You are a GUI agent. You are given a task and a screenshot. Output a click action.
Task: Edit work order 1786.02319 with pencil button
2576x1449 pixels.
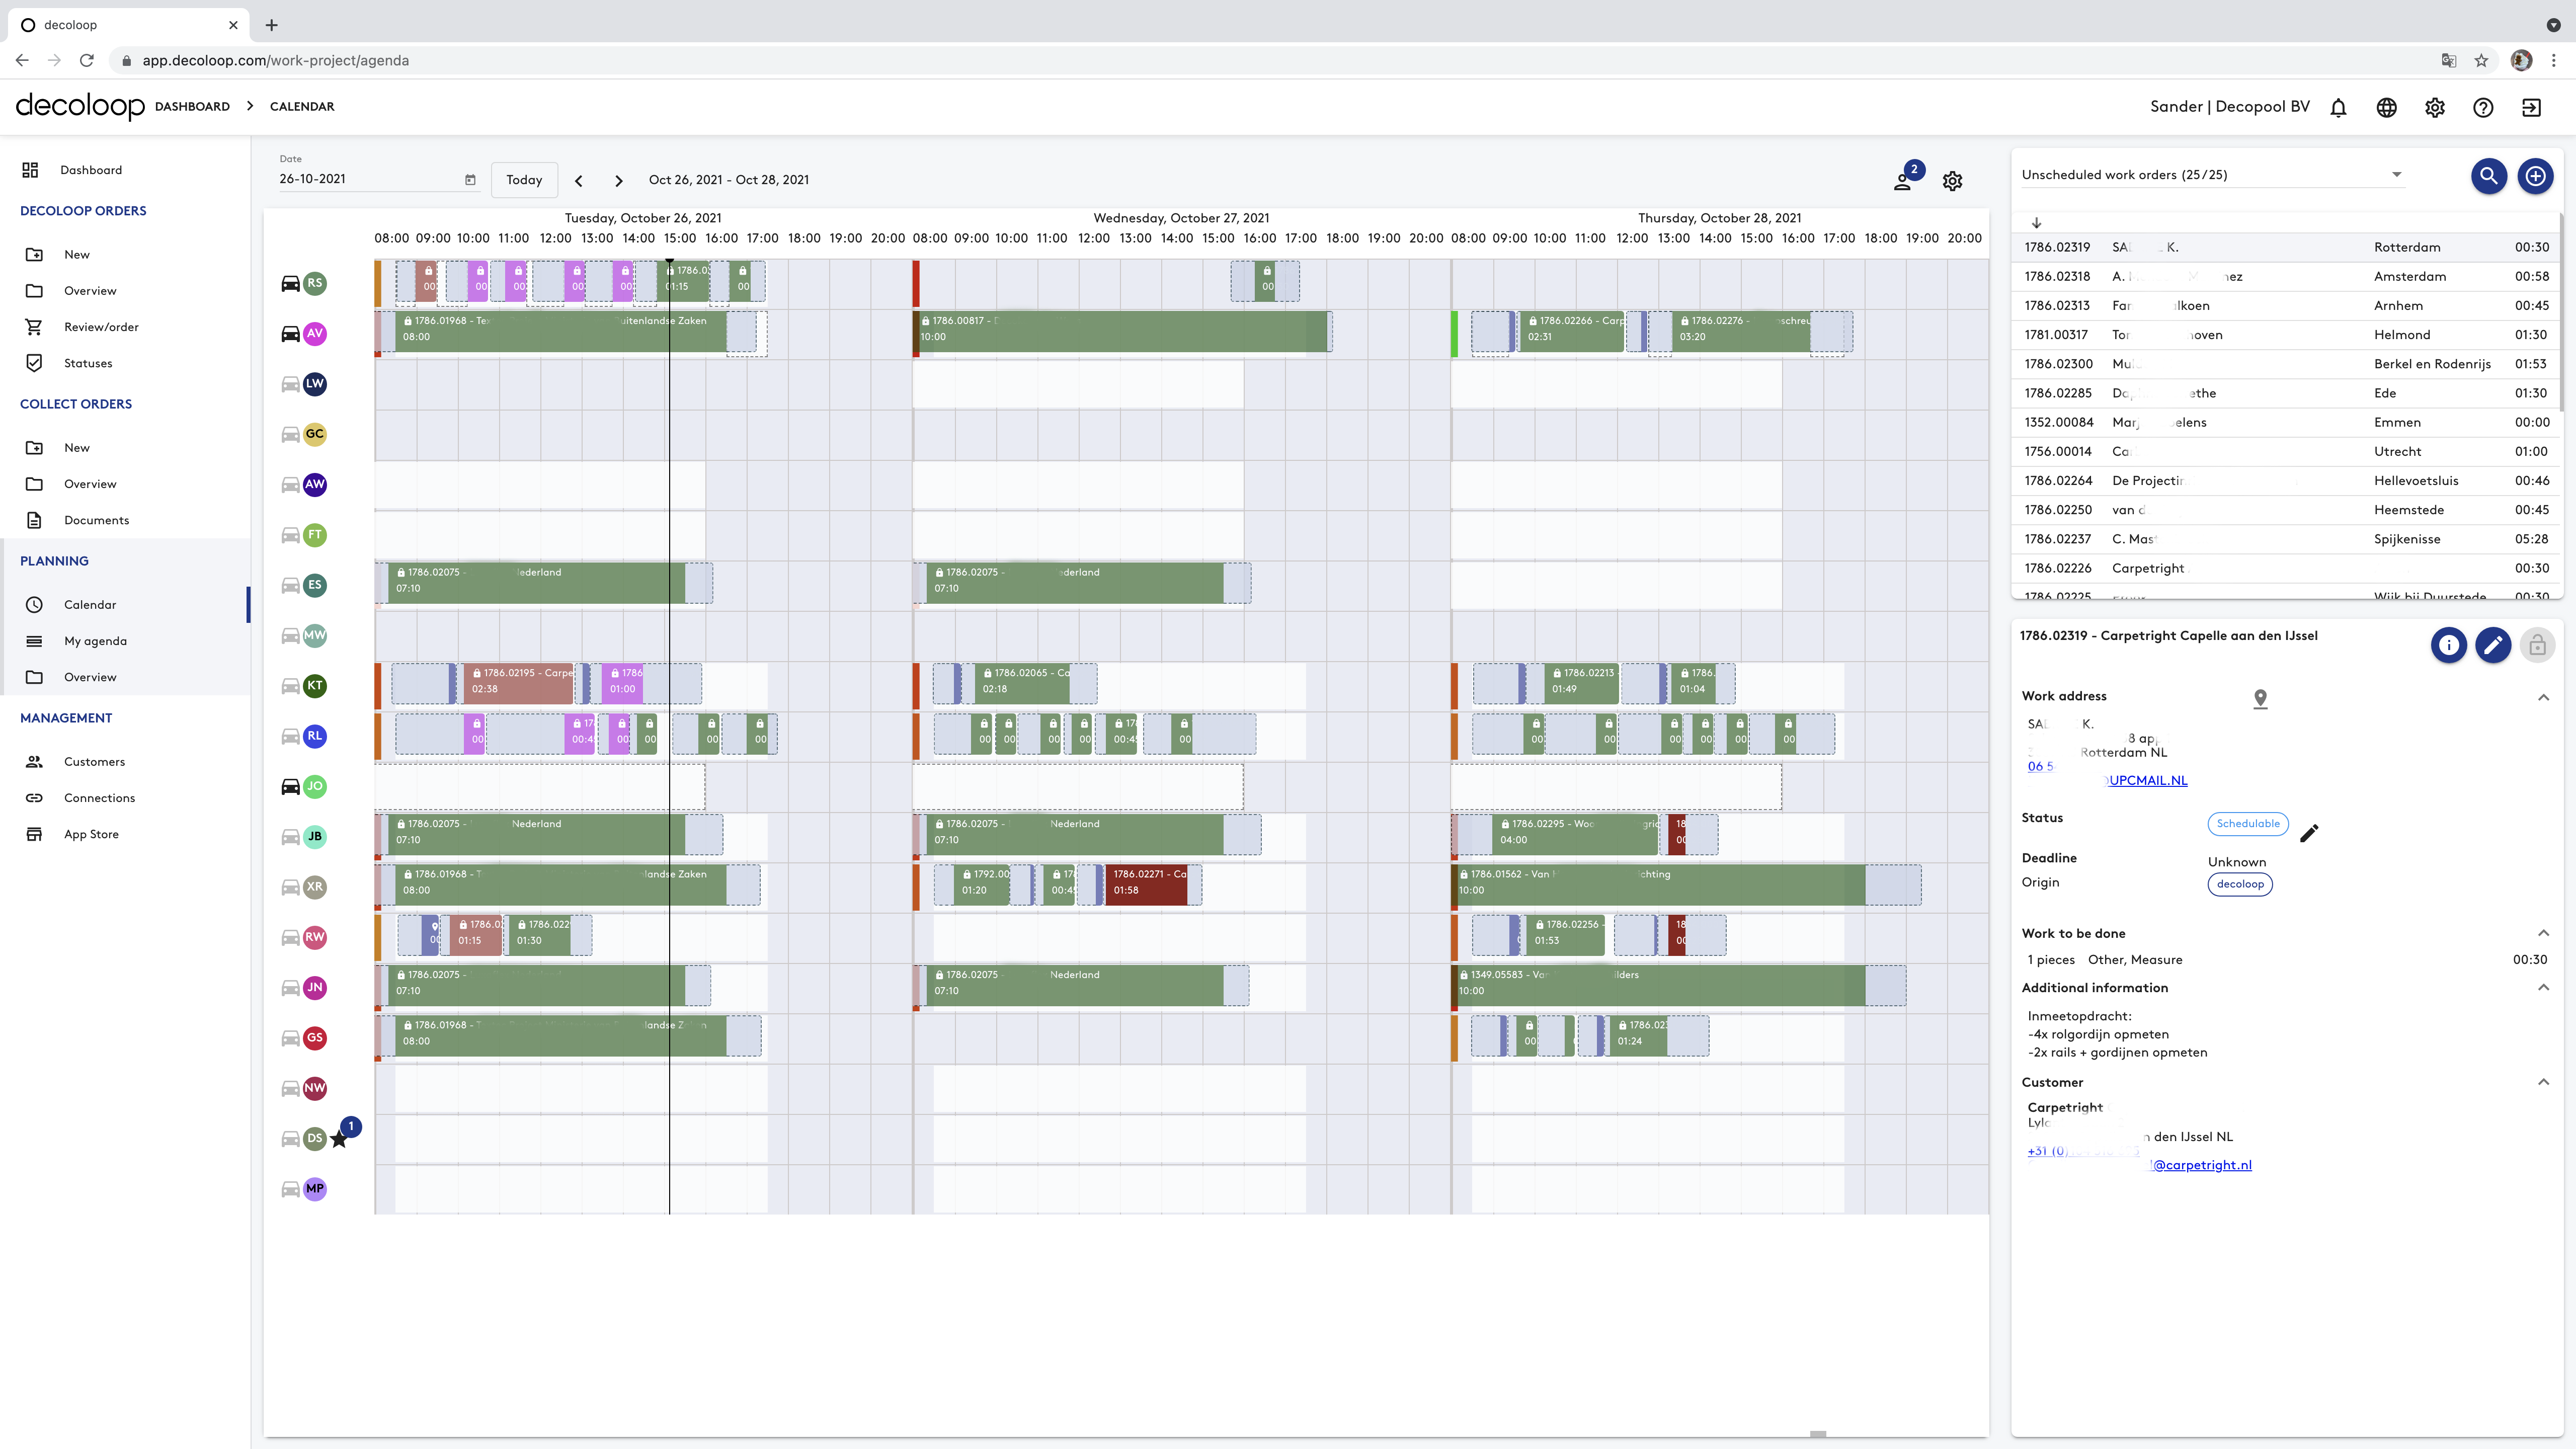(2493, 645)
